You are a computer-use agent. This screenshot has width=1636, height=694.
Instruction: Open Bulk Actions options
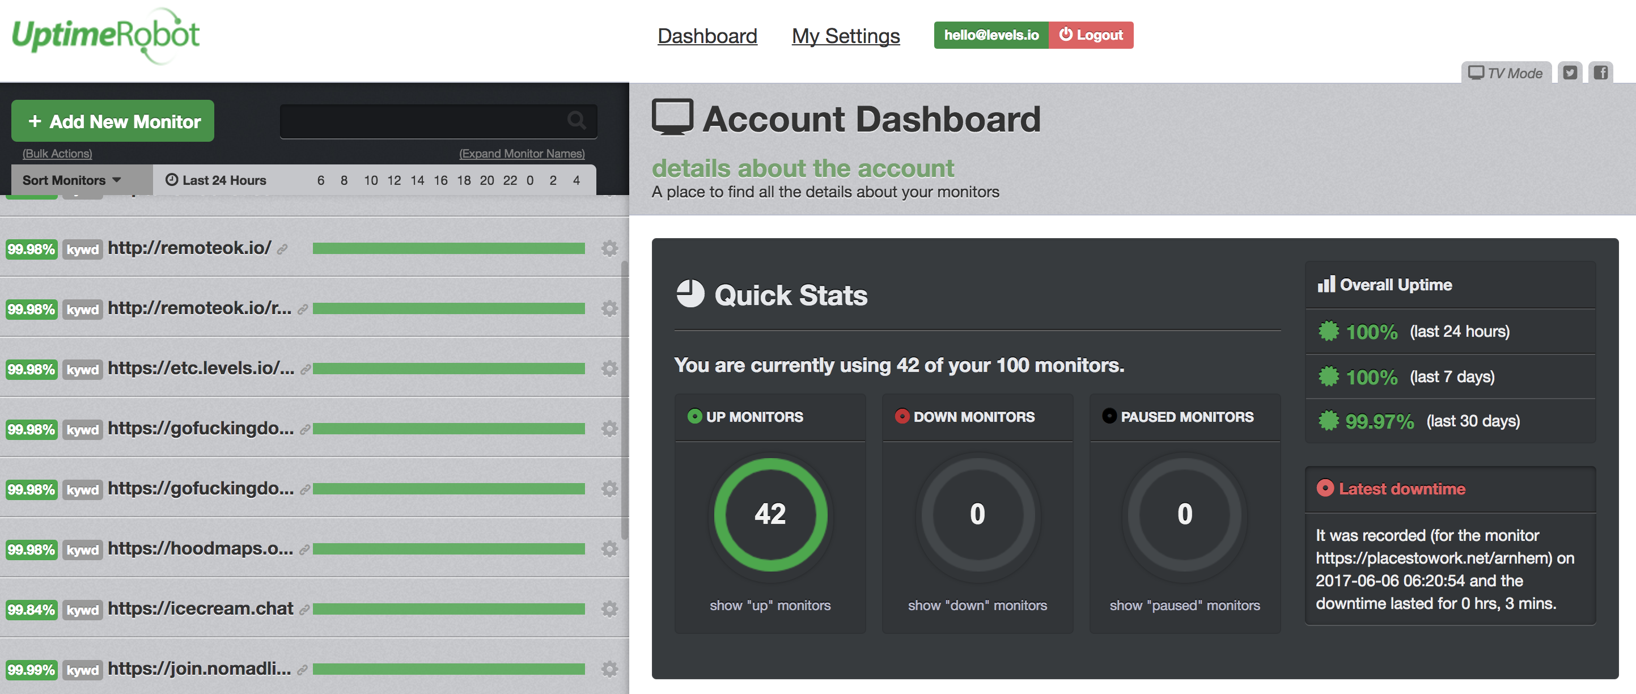(x=57, y=154)
